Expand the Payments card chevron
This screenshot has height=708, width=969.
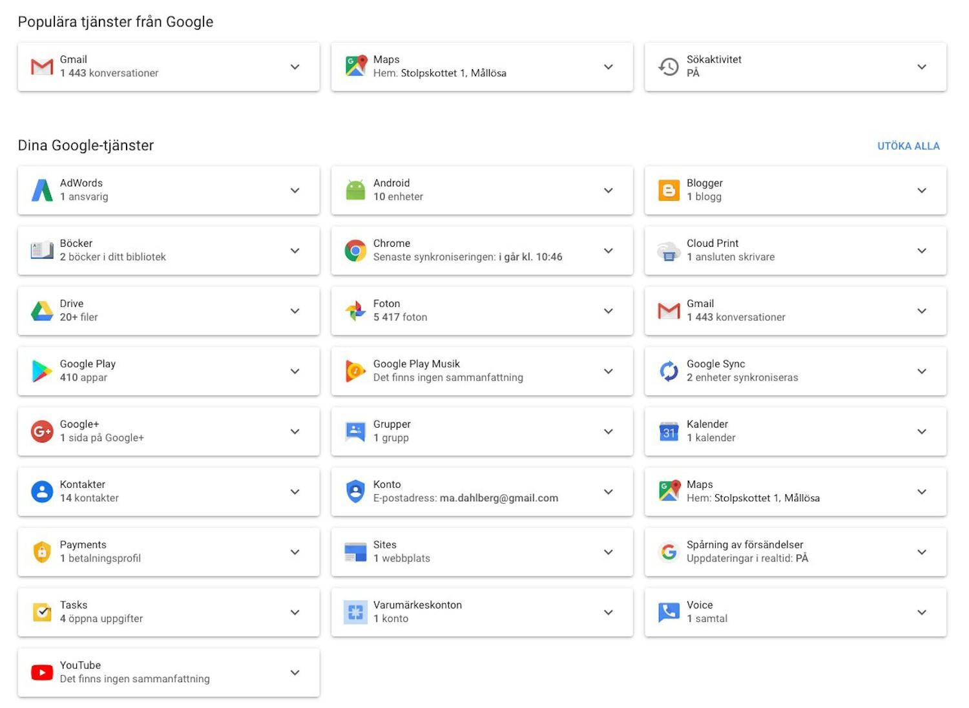click(295, 552)
